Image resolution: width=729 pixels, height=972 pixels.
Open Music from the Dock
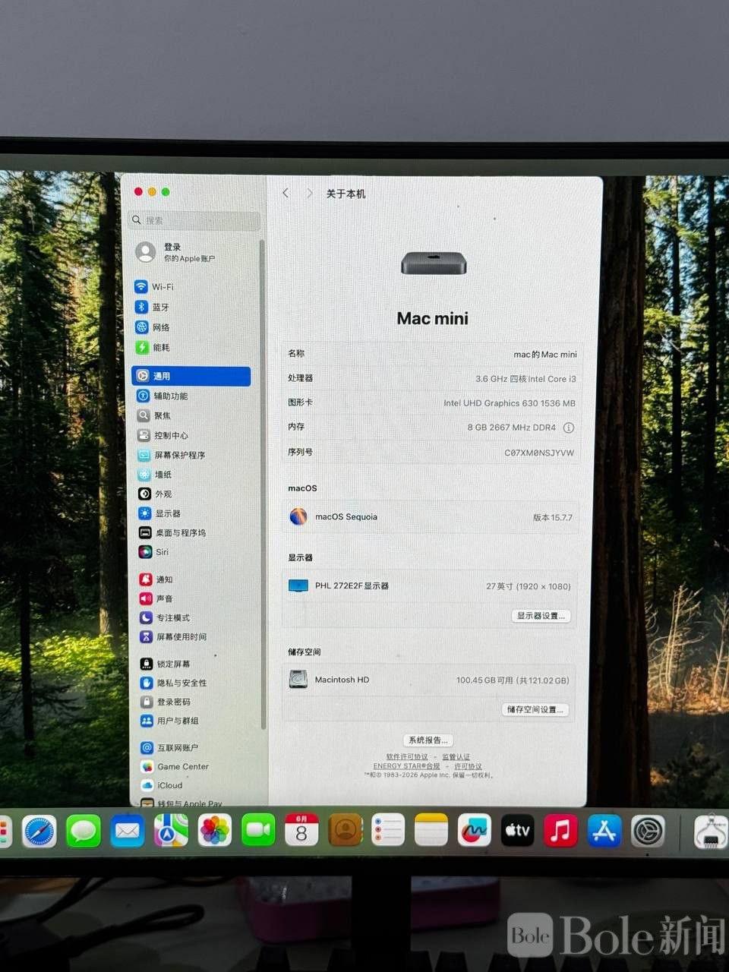click(560, 831)
